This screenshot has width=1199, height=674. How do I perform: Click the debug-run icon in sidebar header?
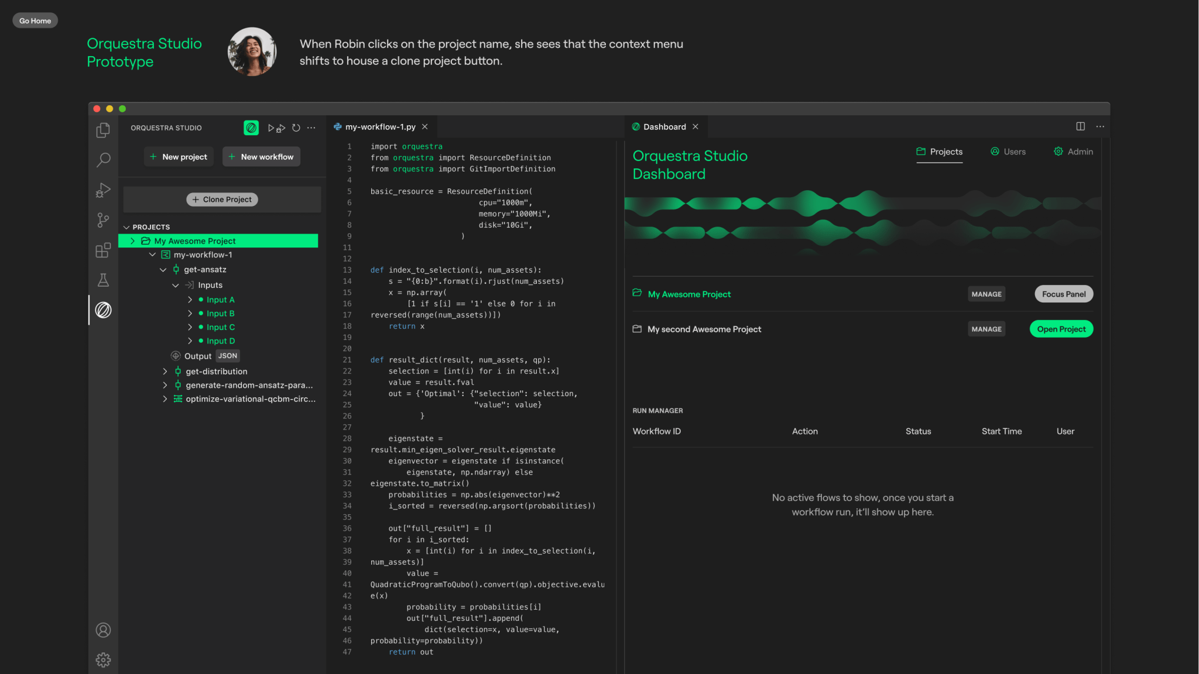tap(281, 128)
